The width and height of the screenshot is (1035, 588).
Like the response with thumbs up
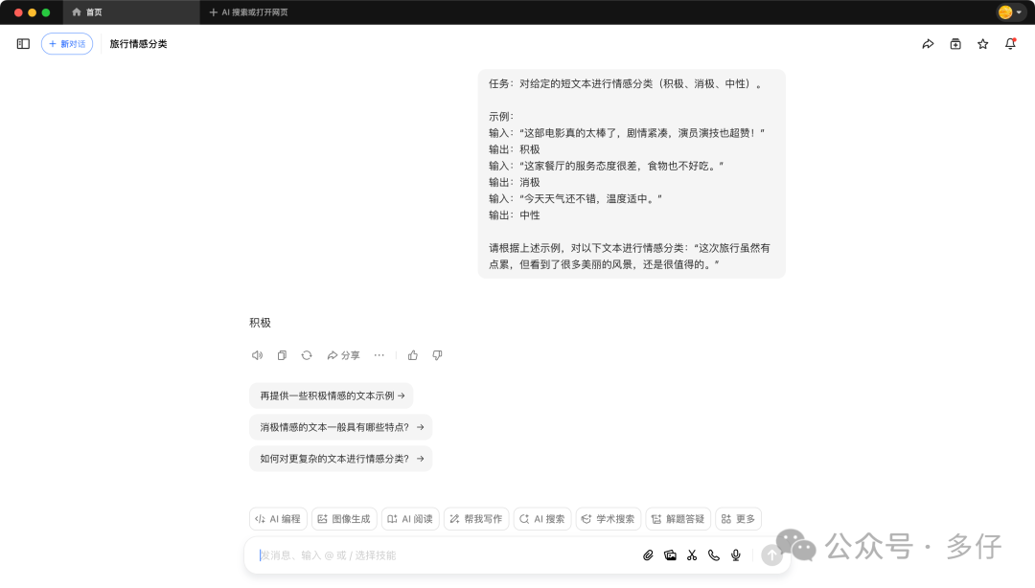point(412,355)
